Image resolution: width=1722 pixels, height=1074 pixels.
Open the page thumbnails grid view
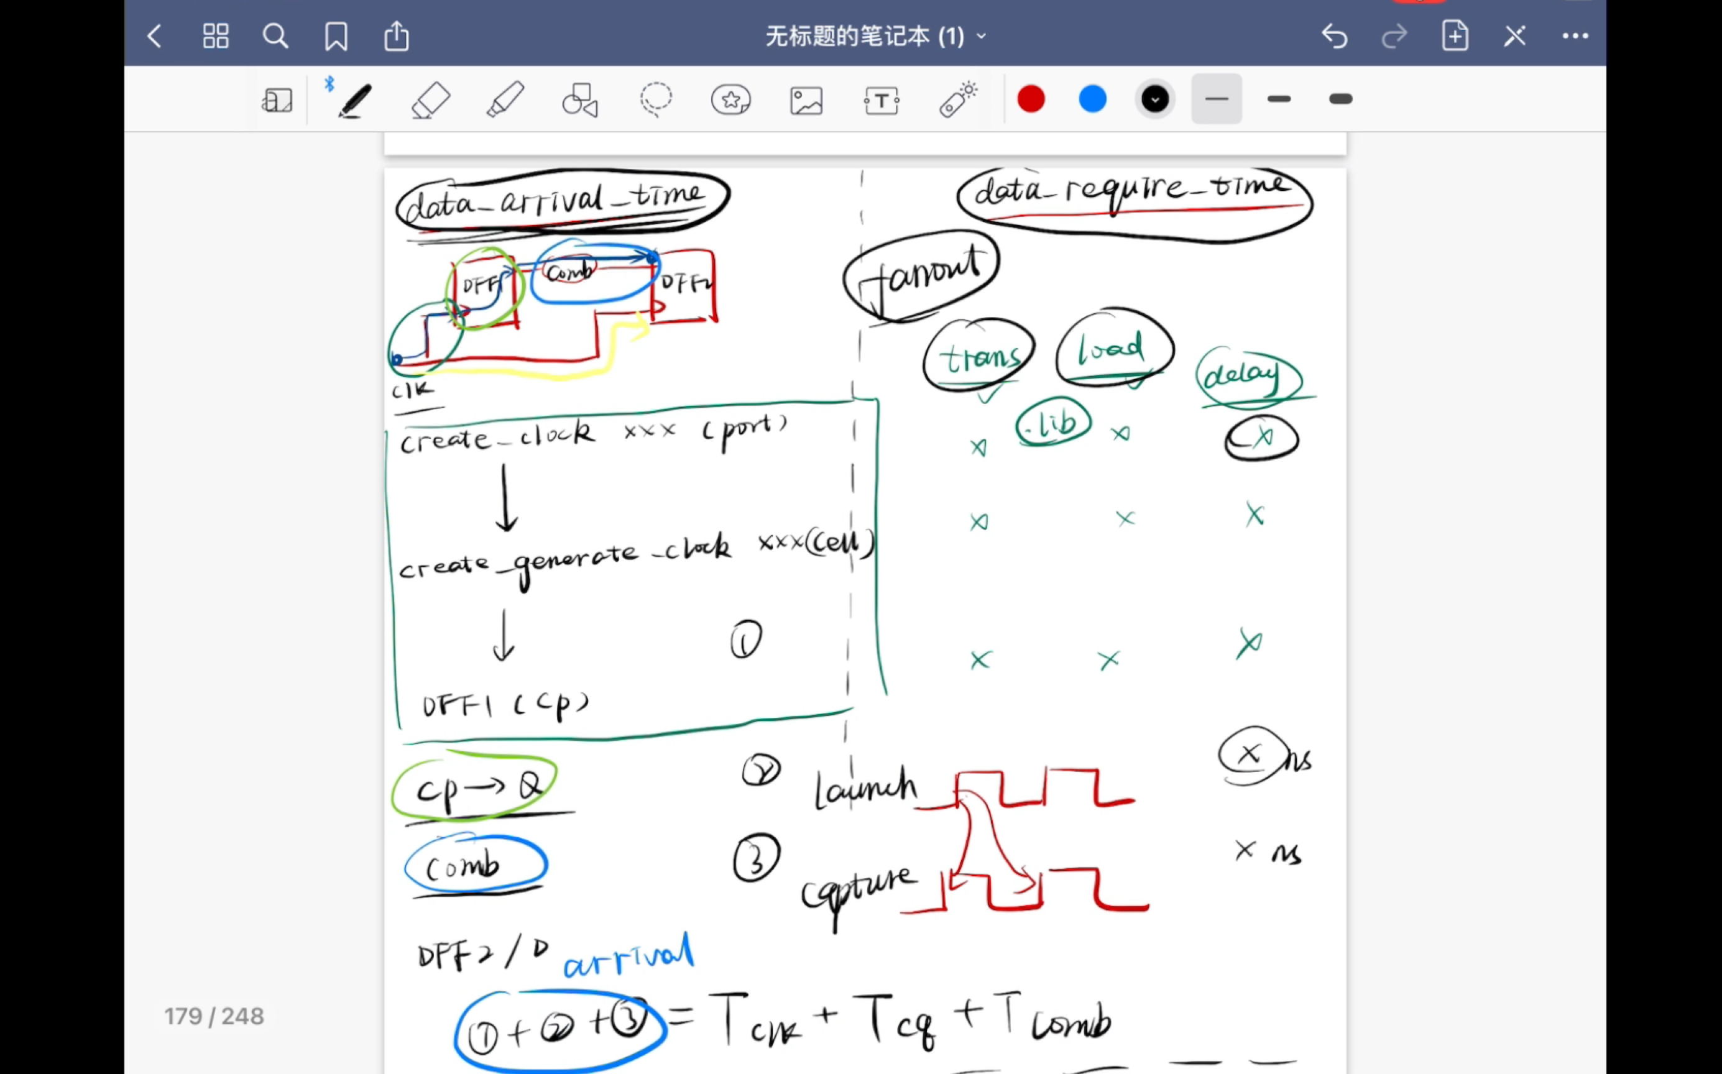215,35
